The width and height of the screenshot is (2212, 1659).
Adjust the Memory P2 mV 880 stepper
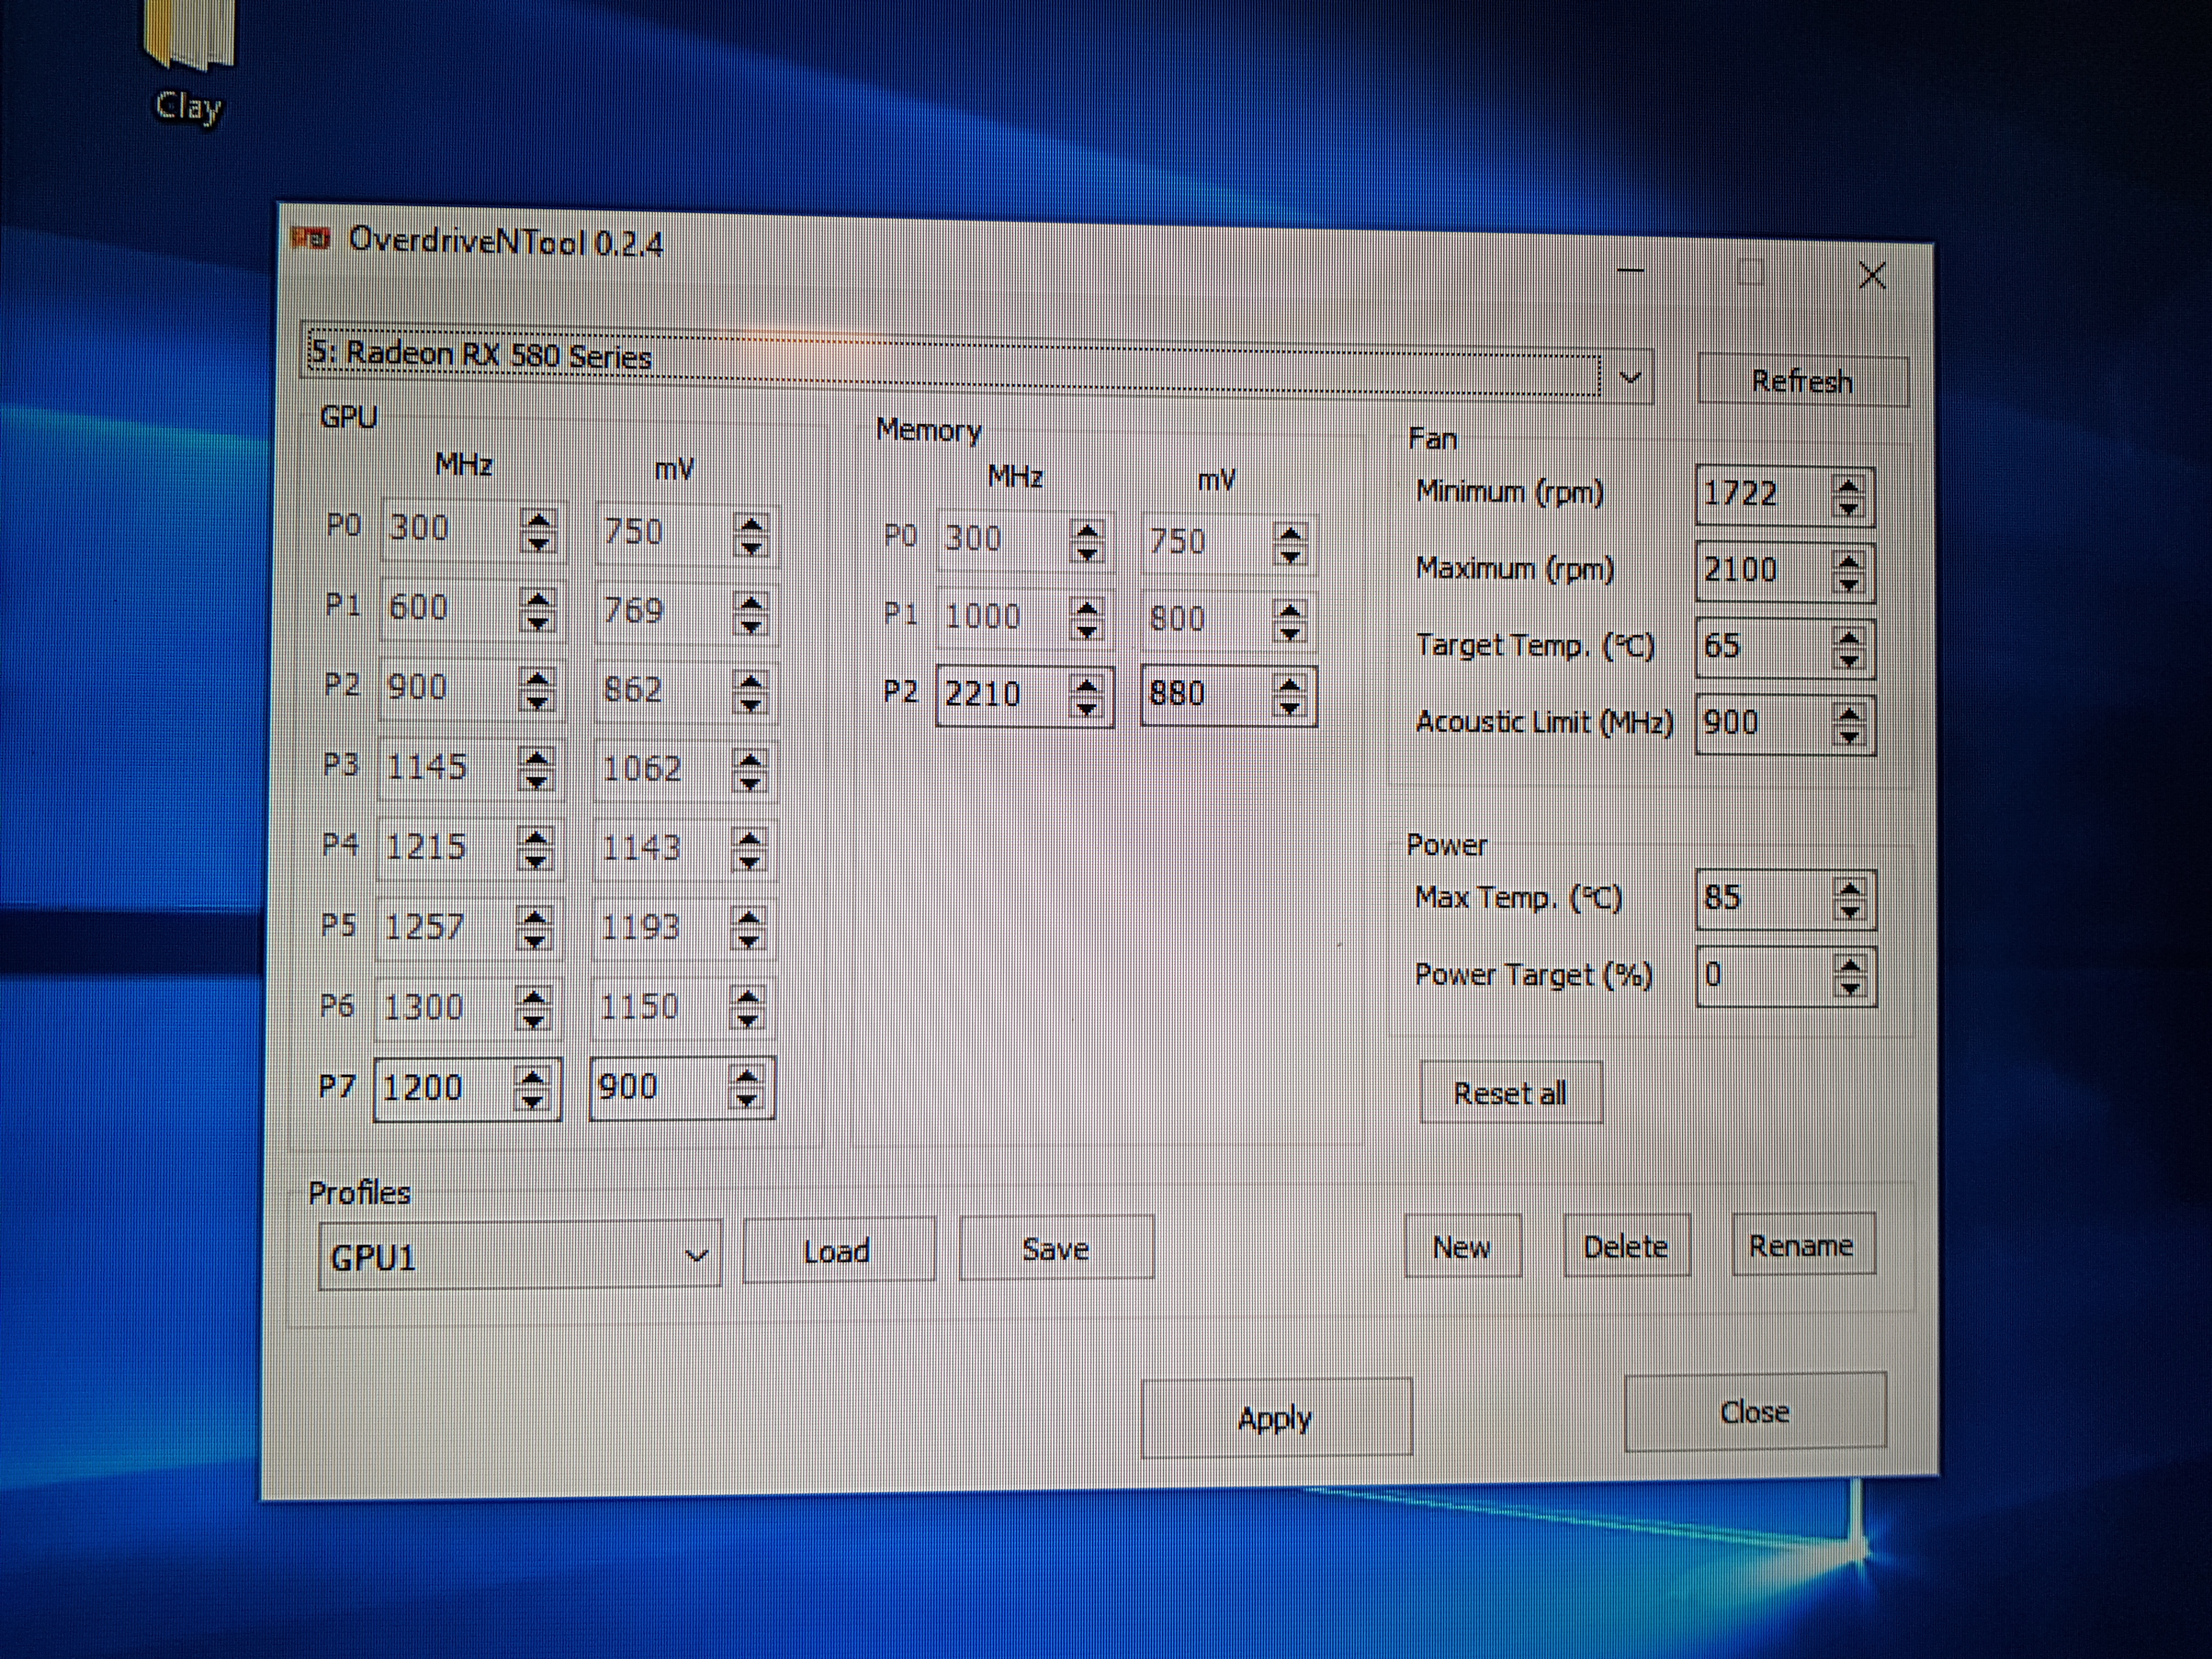pyautogui.click(x=1290, y=696)
